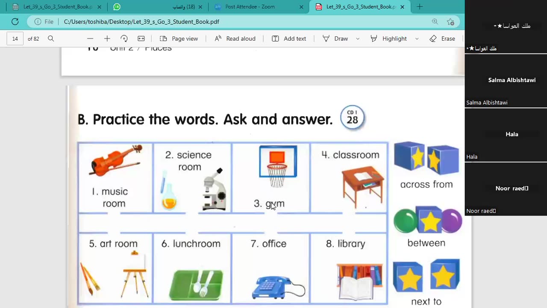This screenshot has width=547, height=308.
Task: Select Salma Albishtawi participant tile
Action: click(x=506, y=81)
